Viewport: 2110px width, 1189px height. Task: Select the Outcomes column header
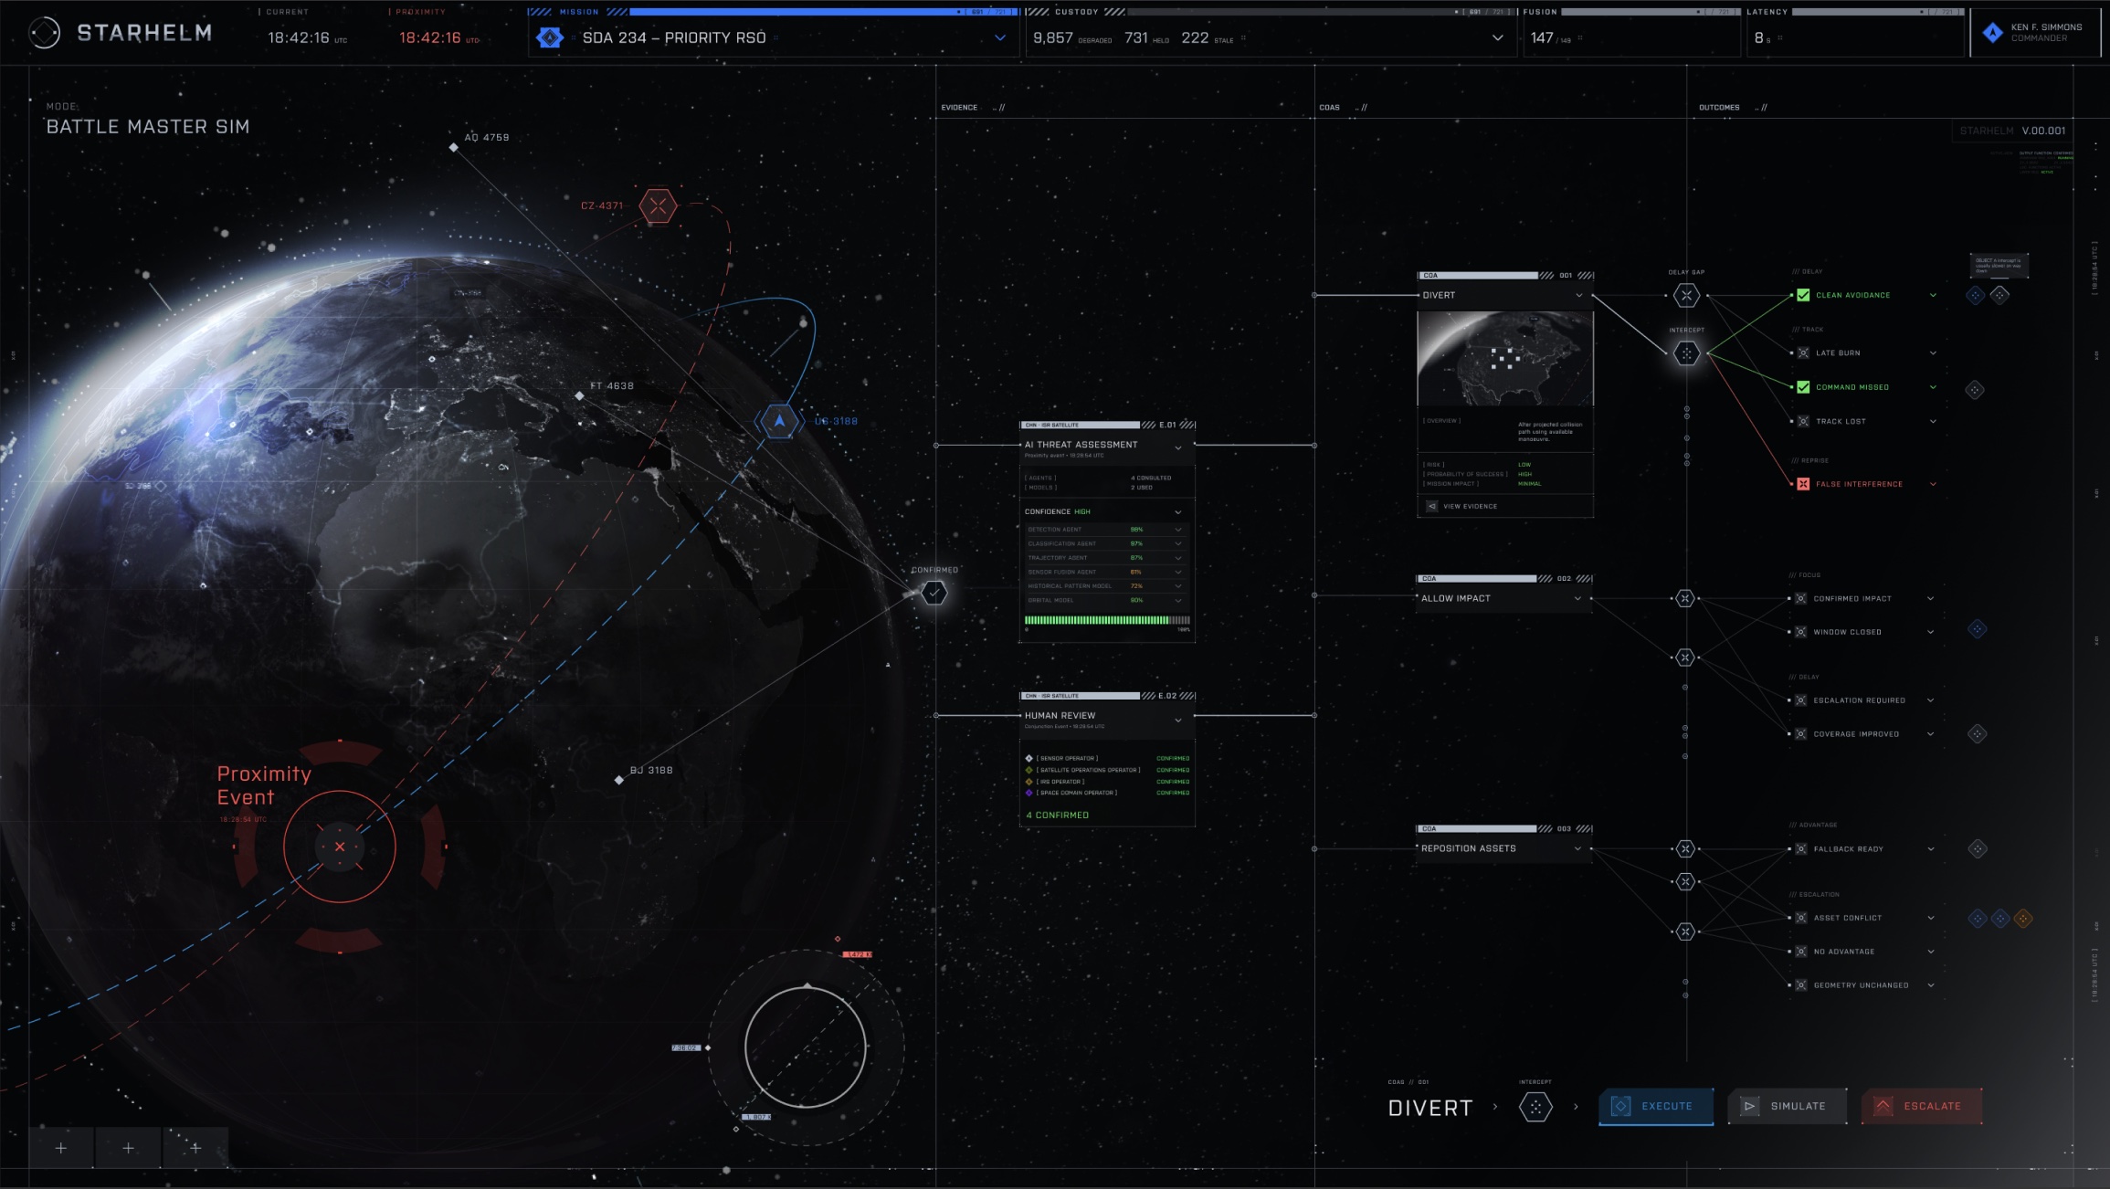[1719, 108]
